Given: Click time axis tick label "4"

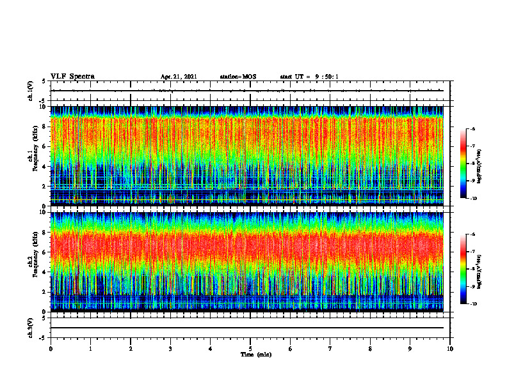Looking at the screenshot, I should click(211, 349).
